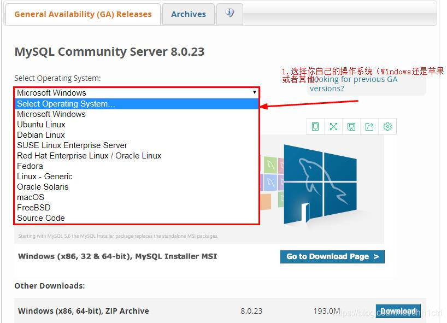The height and width of the screenshot is (323, 447).
Task: Click the 193.0M size value
Action: [327, 311]
